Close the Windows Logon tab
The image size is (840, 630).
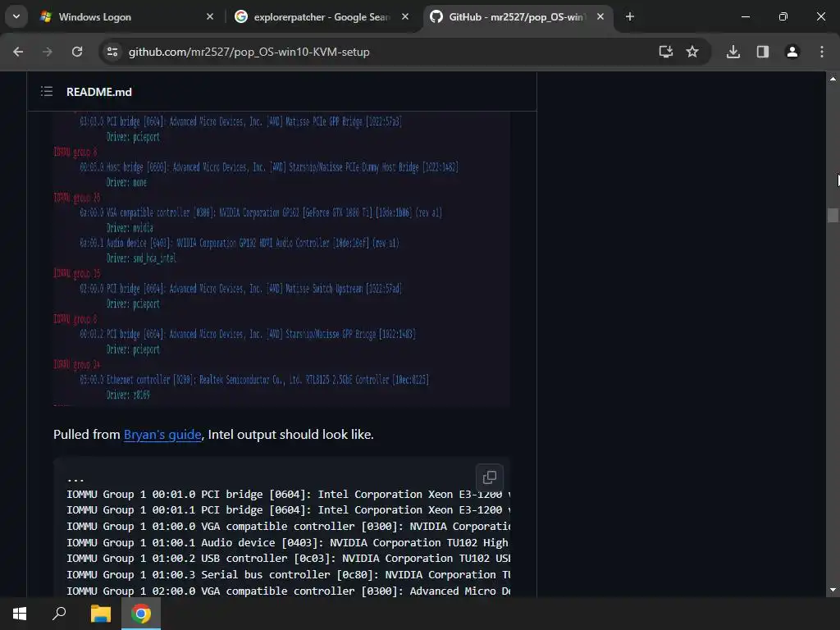[x=210, y=16]
